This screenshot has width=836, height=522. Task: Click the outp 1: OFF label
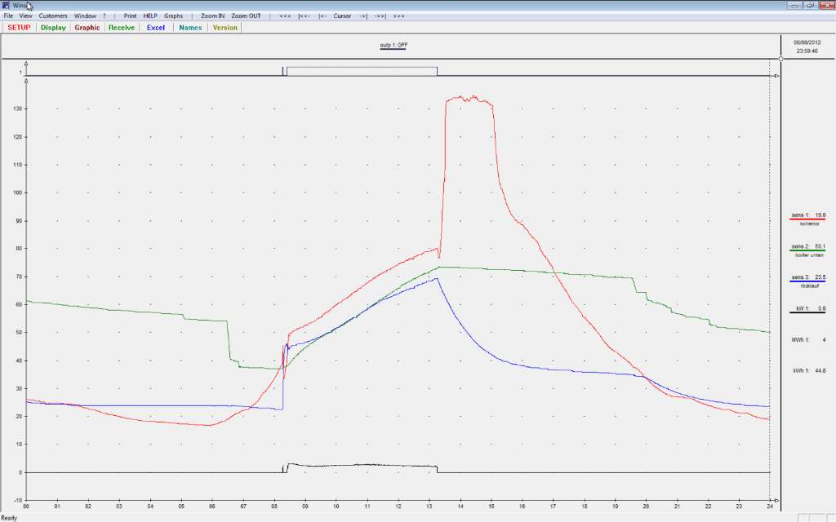(394, 46)
